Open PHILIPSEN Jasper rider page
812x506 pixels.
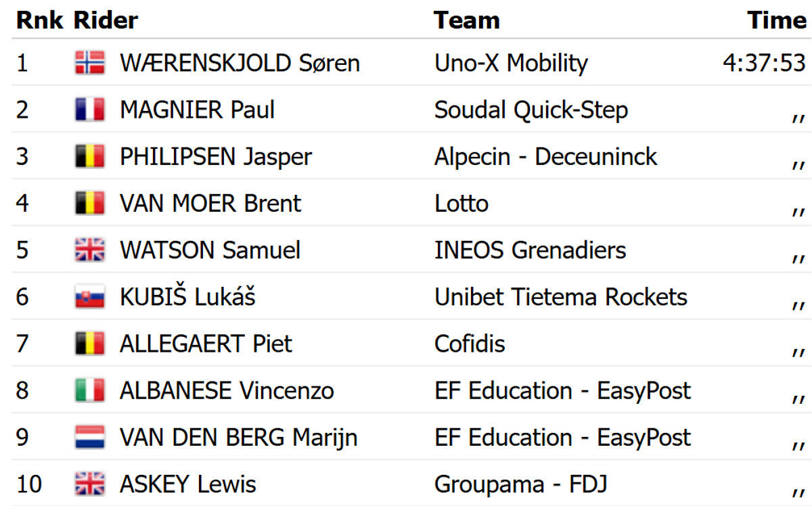(x=215, y=157)
